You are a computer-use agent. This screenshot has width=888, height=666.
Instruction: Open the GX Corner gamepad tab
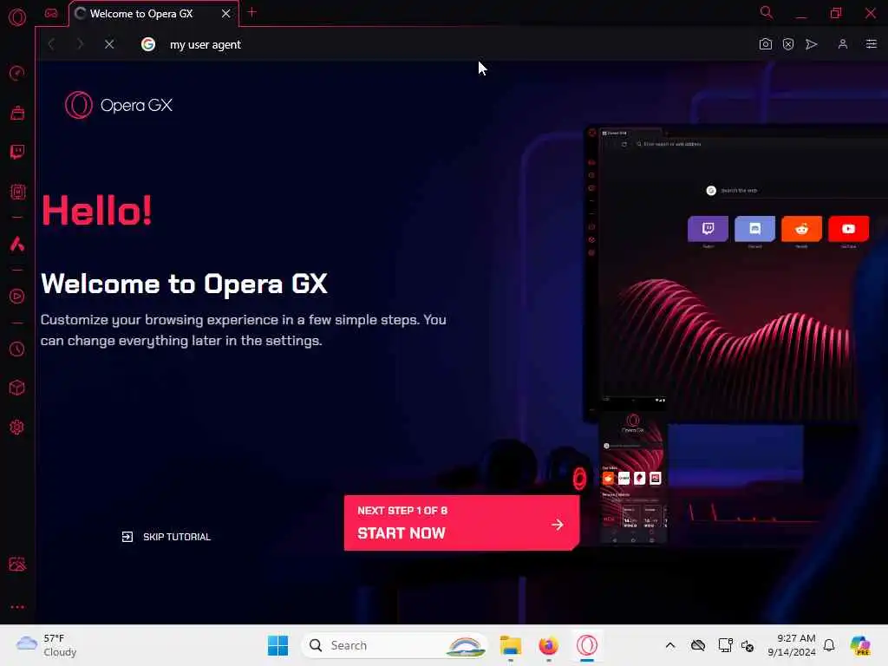point(51,13)
